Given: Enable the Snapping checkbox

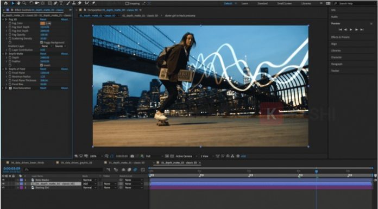Looking at the screenshot, I should [x=127, y=4].
